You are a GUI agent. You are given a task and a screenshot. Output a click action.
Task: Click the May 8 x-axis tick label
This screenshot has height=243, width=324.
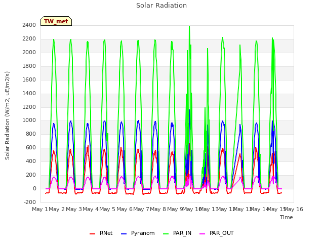coord(158,209)
